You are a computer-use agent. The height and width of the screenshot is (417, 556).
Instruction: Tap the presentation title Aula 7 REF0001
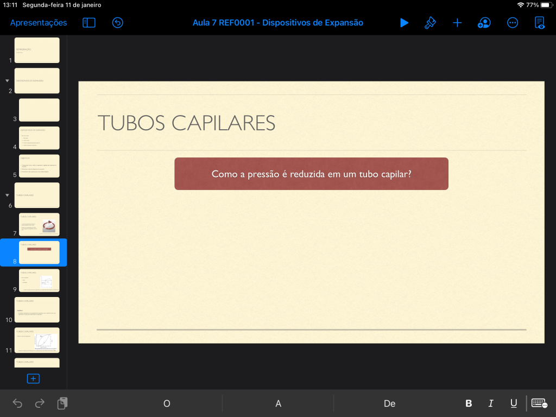tap(277, 23)
